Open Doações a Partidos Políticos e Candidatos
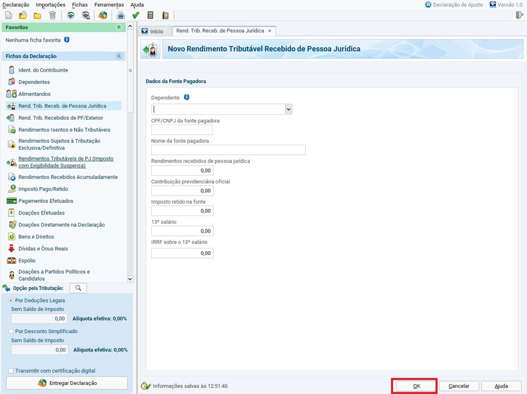 pyautogui.click(x=54, y=275)
